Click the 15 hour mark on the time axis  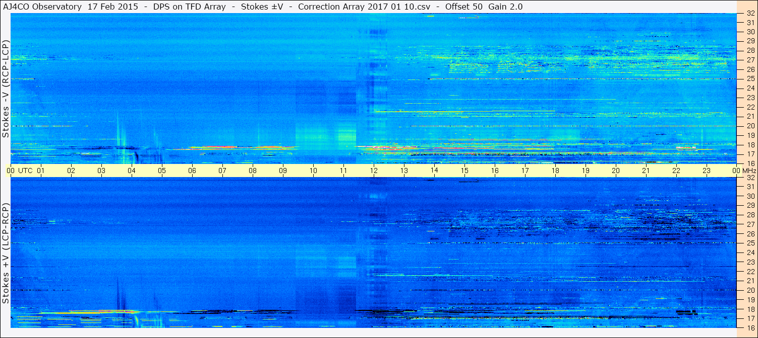[x=465, y=171]
